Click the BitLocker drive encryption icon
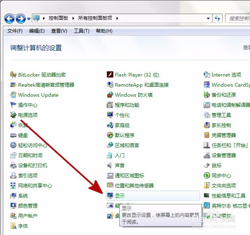The width and height of the screenshot is (250, 235). coord(13,75)
